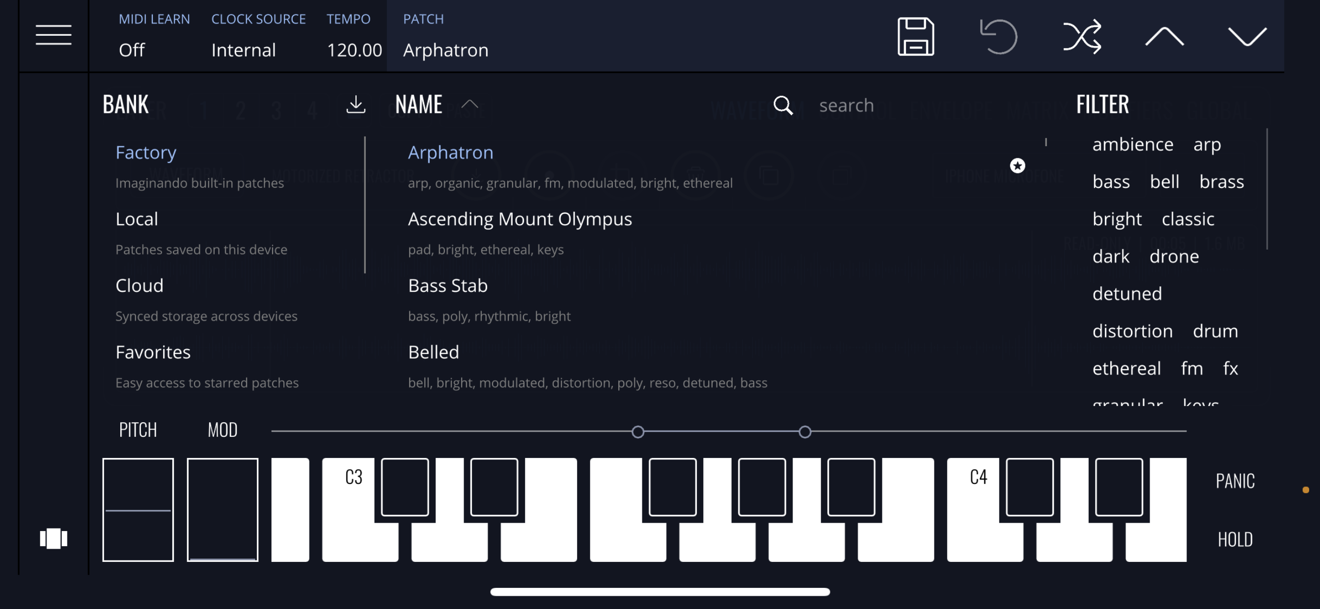This screenshot has width=1320, height=609.
Task: Click the NAME column header
Action: pos(418,104)
